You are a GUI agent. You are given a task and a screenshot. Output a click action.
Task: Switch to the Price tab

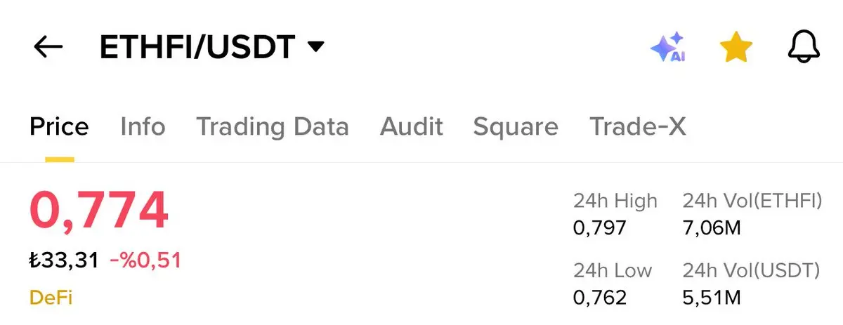(x=59, y=127)
